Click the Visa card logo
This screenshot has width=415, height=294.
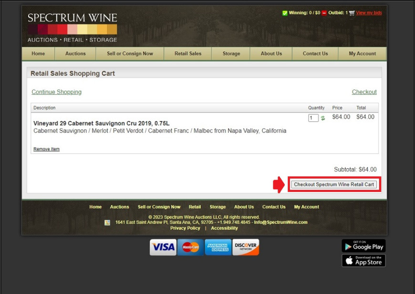[163, 247]
